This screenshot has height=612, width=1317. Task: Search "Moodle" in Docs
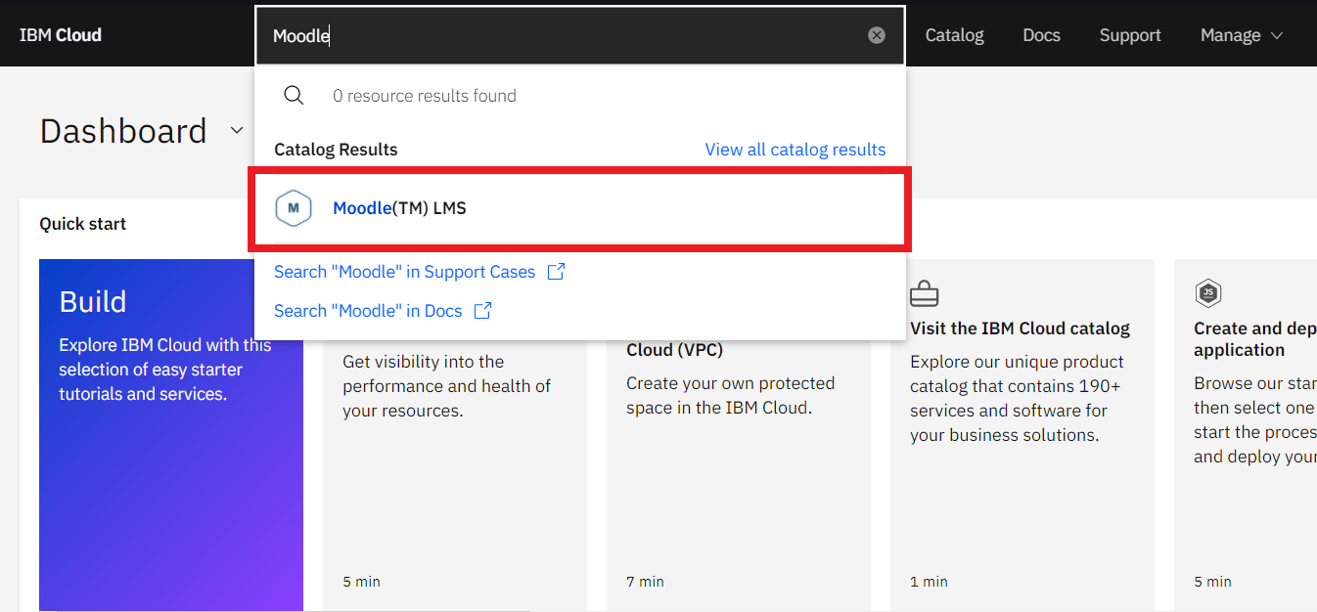[368, 311]
